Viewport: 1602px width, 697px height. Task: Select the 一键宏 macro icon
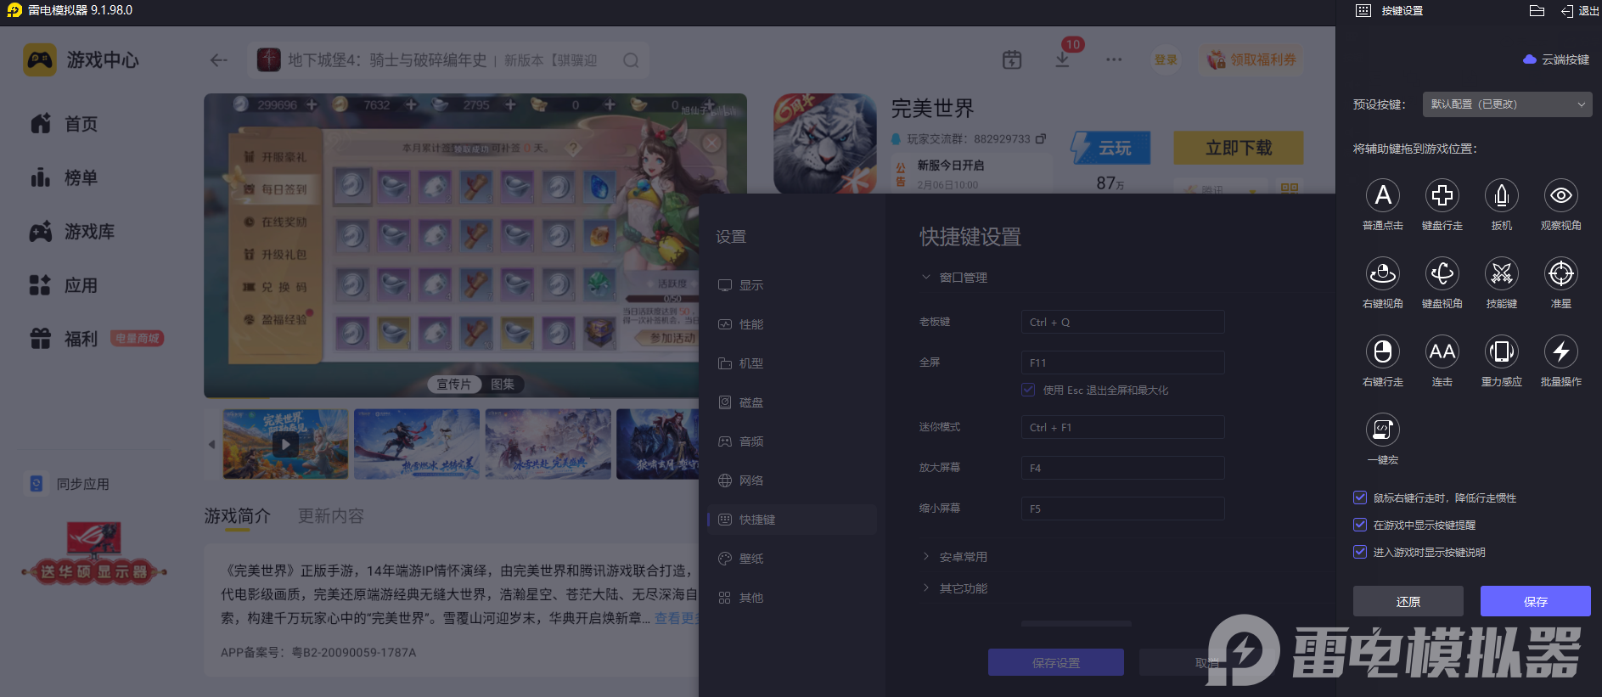click(x=1382, y=430)
